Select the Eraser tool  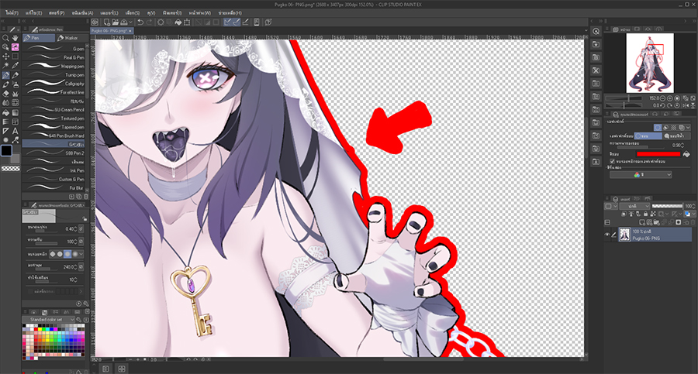[5, 94]
